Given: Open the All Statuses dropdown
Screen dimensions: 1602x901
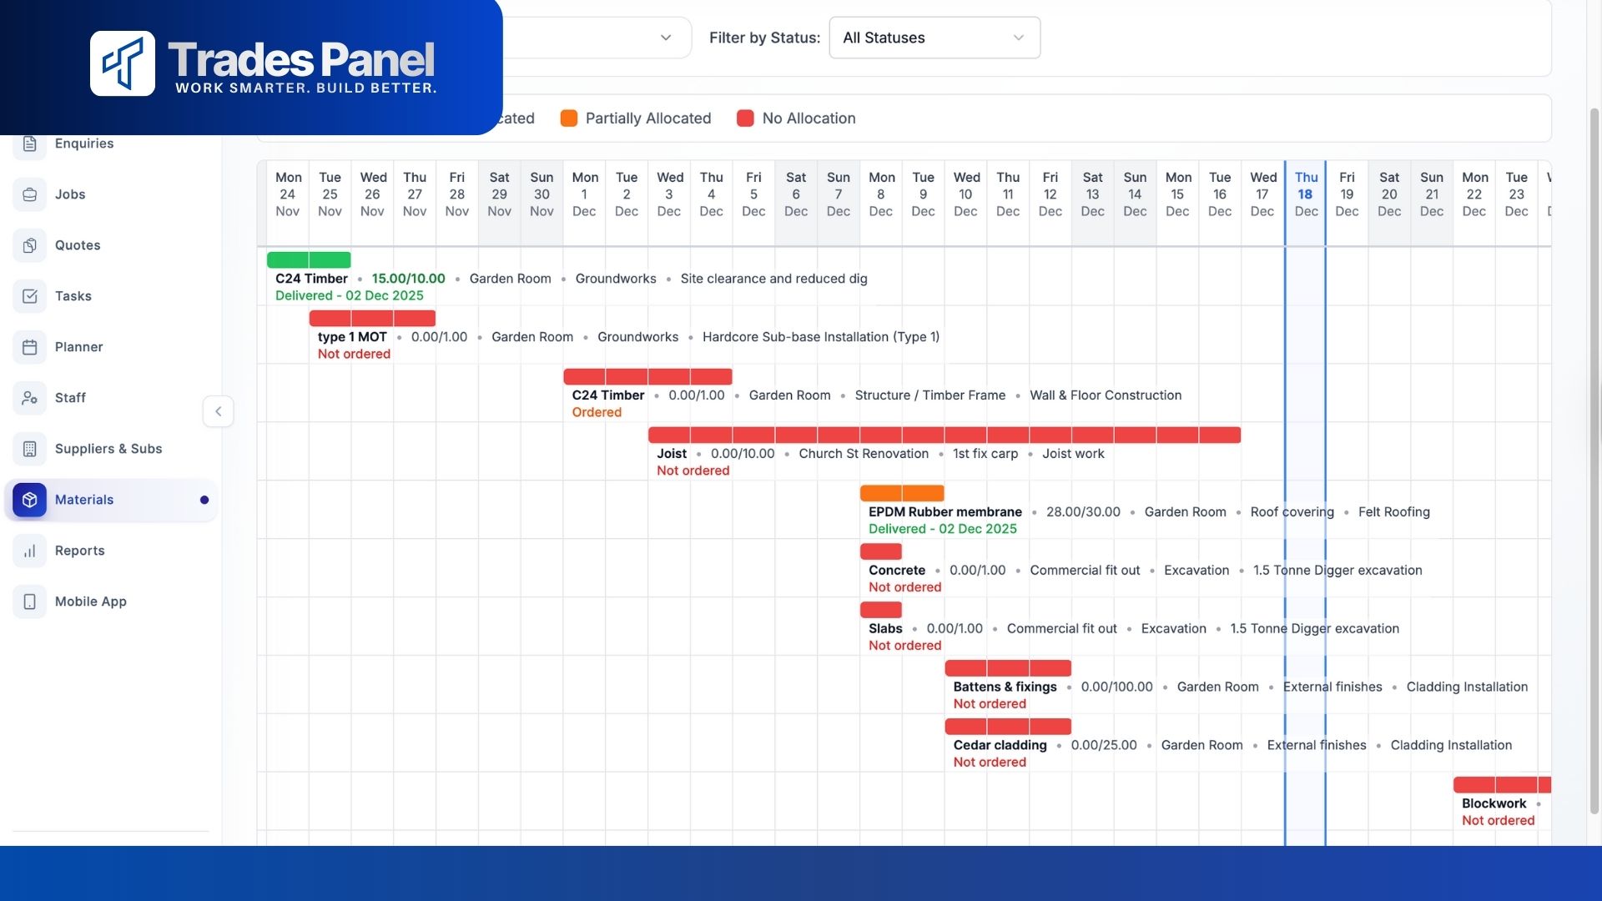Looking at the screenshot, I should pos(934,38).
